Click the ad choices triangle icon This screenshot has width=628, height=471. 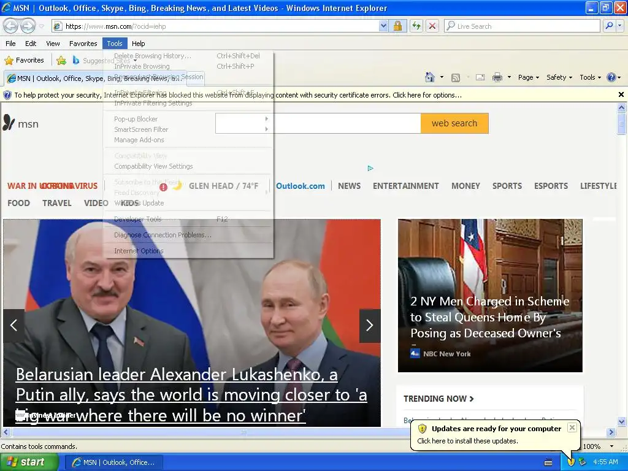pyautogui.click(x=370, y=168)
